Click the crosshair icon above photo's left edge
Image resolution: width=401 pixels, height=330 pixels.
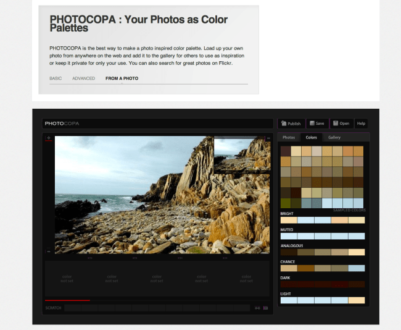(49, 138)
